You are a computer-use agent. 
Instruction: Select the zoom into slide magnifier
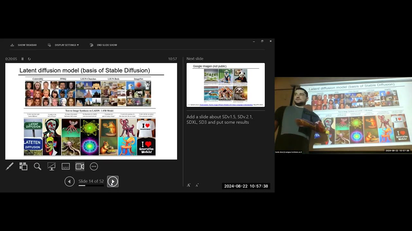(37, 166)
